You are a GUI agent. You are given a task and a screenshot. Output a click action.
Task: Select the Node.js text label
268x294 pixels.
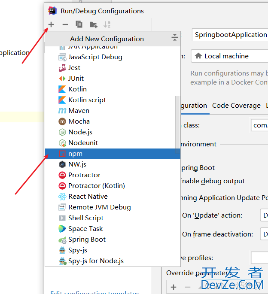click(80, 132)
